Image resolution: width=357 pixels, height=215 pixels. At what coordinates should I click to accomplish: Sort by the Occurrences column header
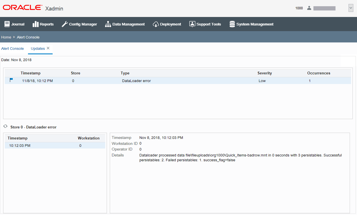[319, 73]
